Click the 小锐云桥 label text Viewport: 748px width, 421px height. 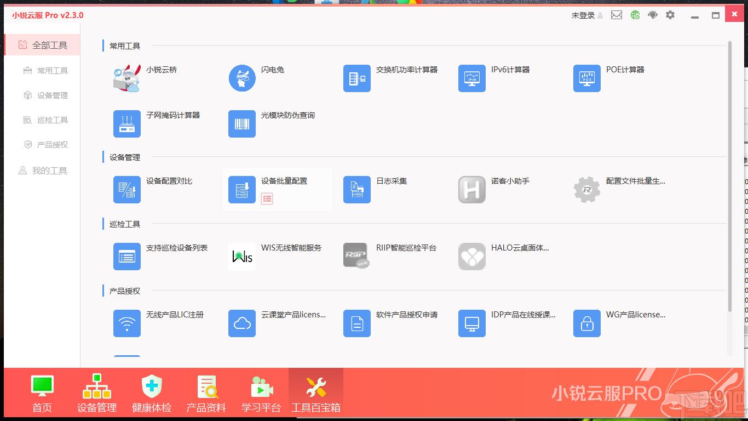point(162,70)
